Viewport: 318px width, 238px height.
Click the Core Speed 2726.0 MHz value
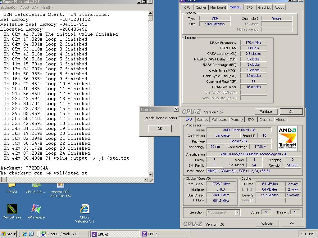[x=221, y=184]
